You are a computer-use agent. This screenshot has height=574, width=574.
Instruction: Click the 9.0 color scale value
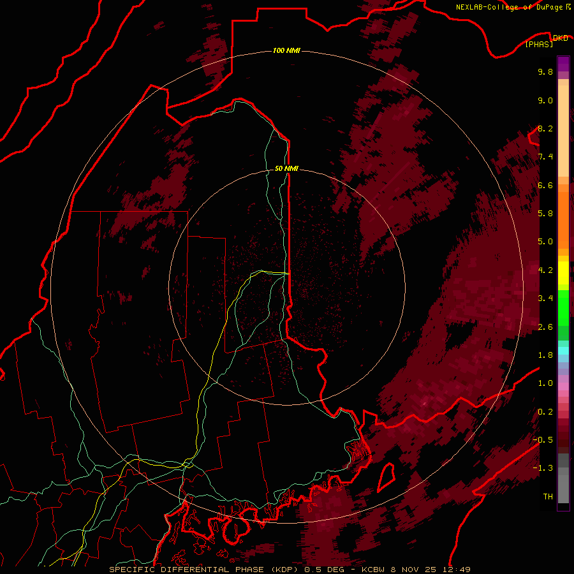click(545, 100)
